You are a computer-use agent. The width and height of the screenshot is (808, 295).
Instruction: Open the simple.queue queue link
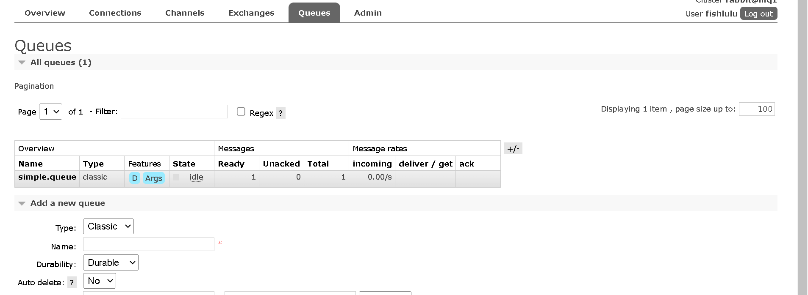tap(47, 177)
